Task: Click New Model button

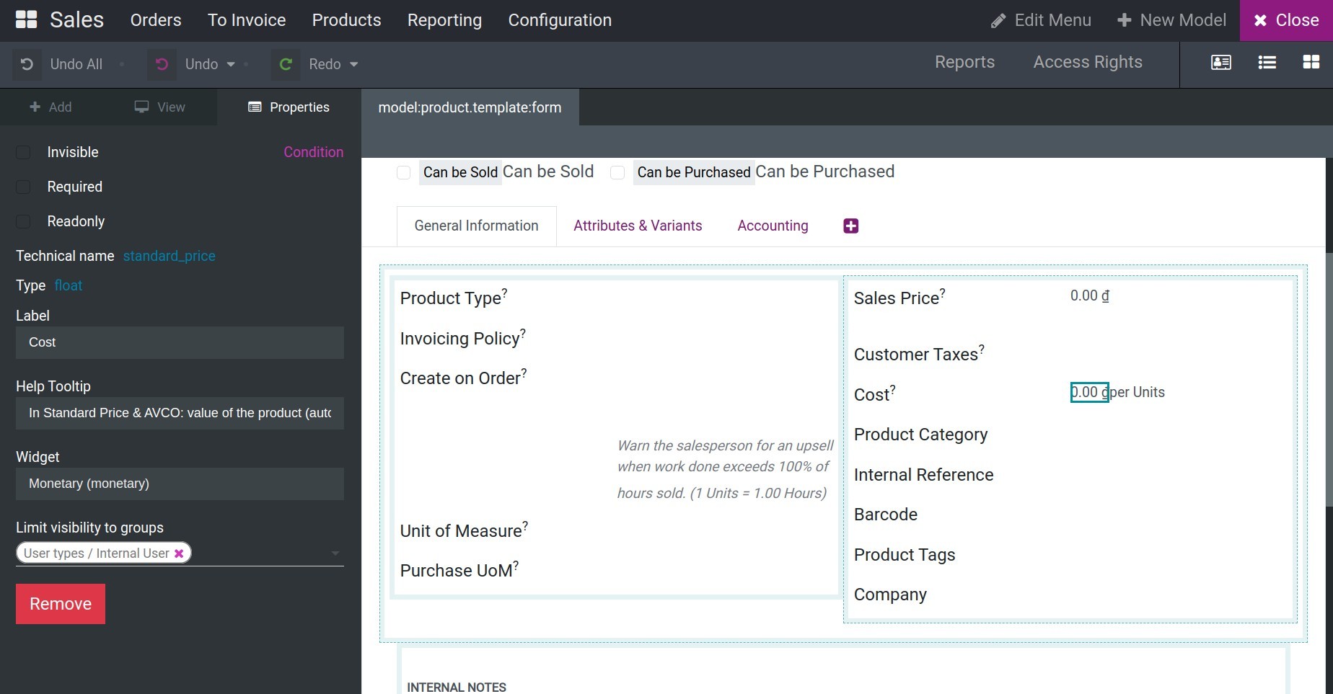Action: coord(1171,20)
